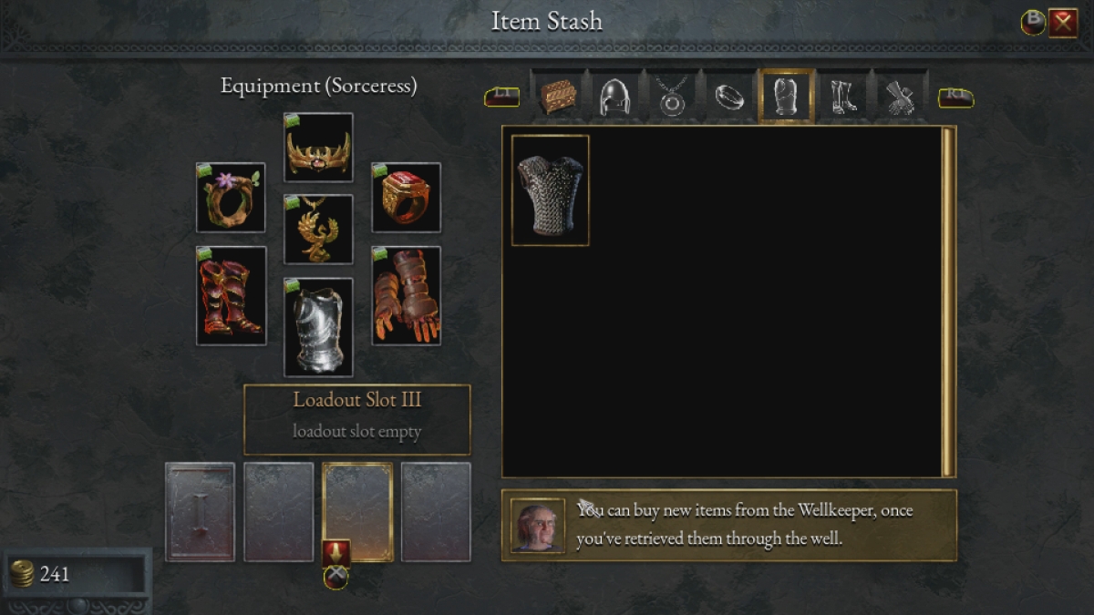Close the Item Stash window
This screenshot has height=615, width=1094.
coord(1062,22)
